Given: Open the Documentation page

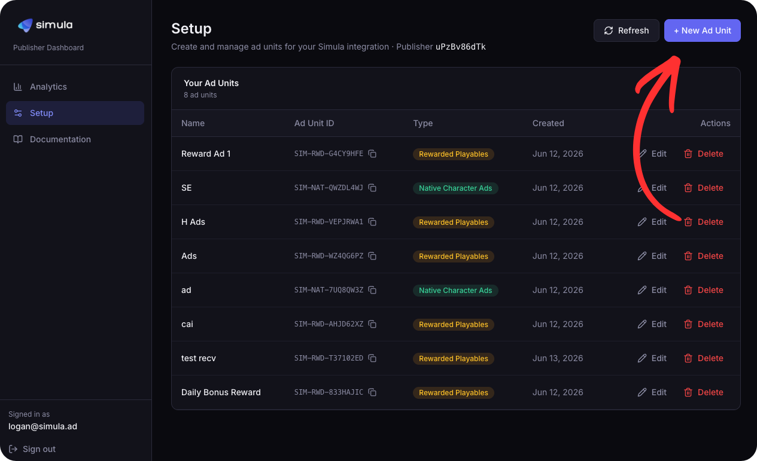Looking at the screenshot, I should pyautogui.click(x=75, y=139).
